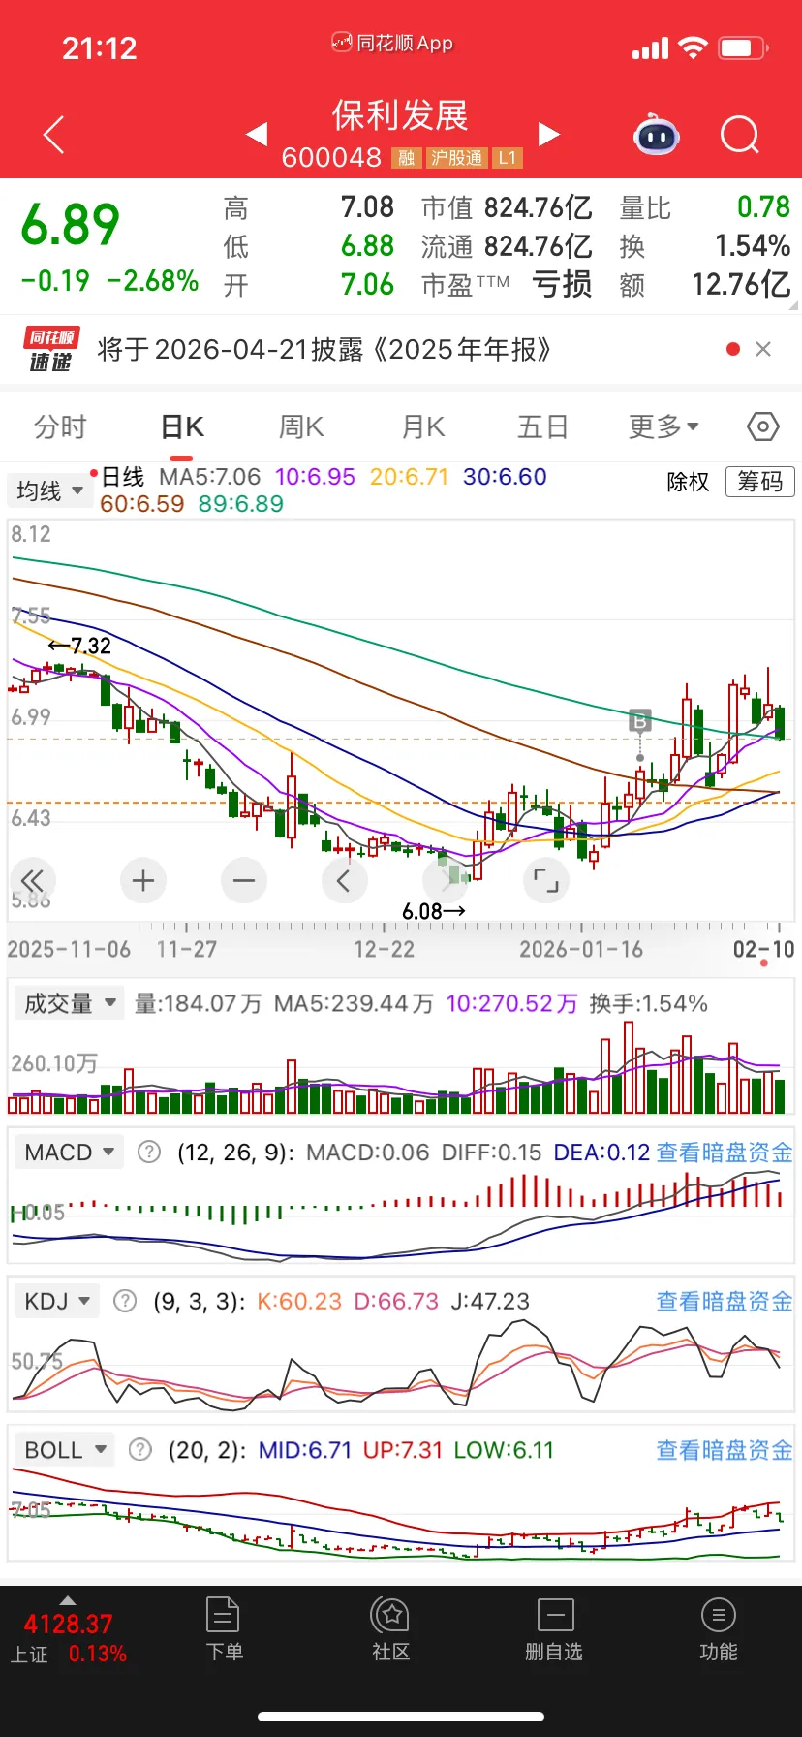Tap the L1 data level badge
The width and height of the screenshot is (802, 1737).
508,158
